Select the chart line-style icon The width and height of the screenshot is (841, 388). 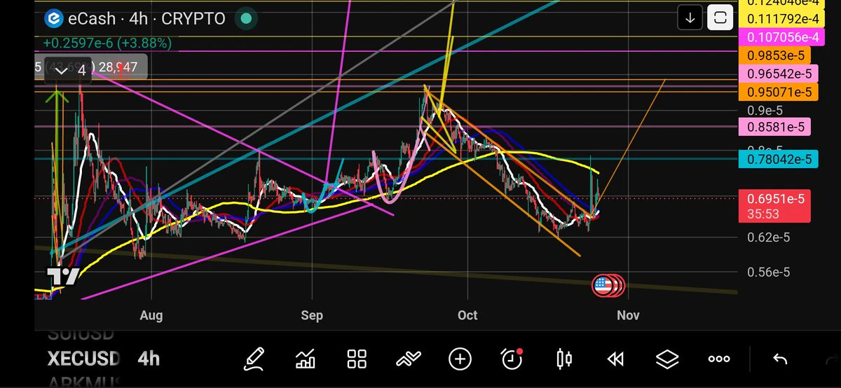(409, 359)
